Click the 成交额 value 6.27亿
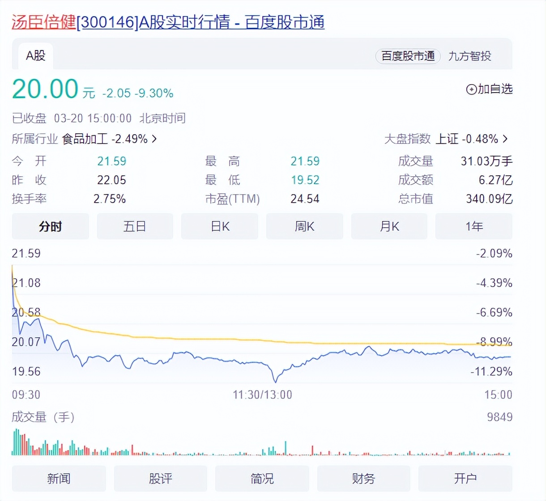This screenshot has height=501, width=546. click(496, 180)
